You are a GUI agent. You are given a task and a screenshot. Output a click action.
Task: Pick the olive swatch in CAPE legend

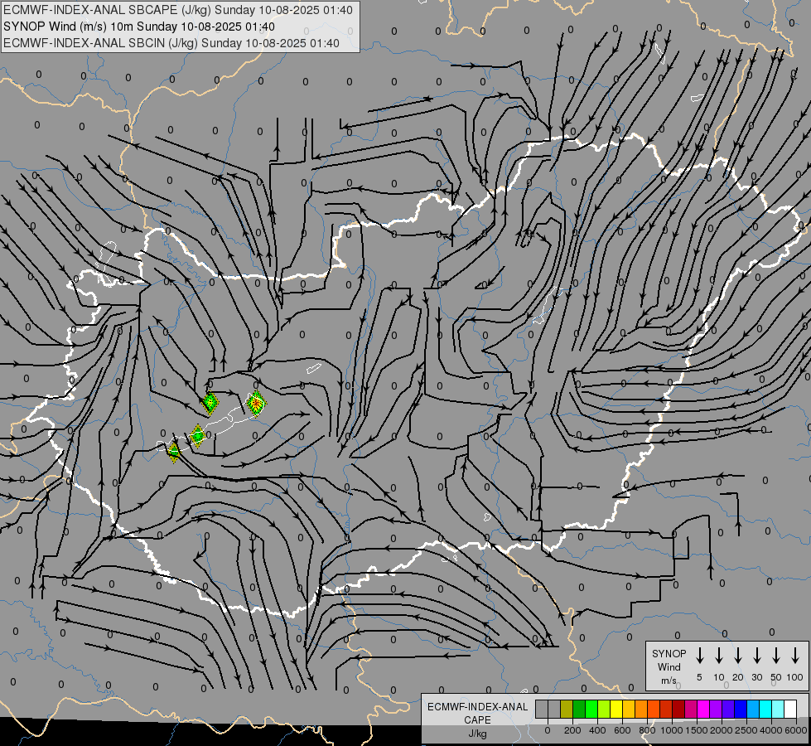[567, 709]
